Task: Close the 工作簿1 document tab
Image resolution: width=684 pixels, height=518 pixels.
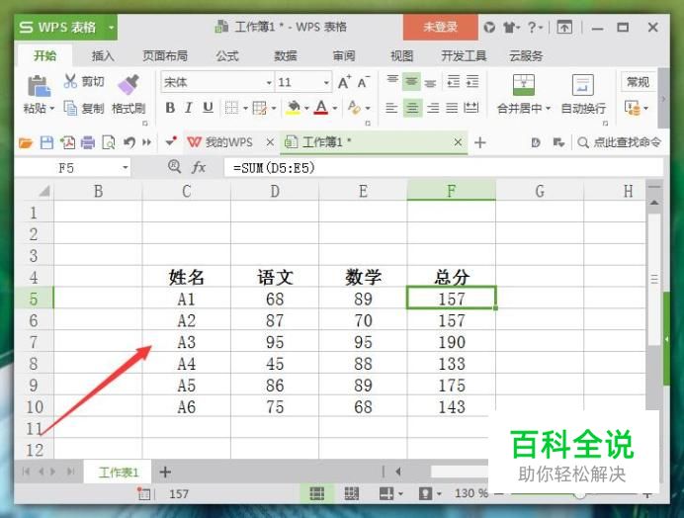Action: pyautogui.click(x=458, y=141)
